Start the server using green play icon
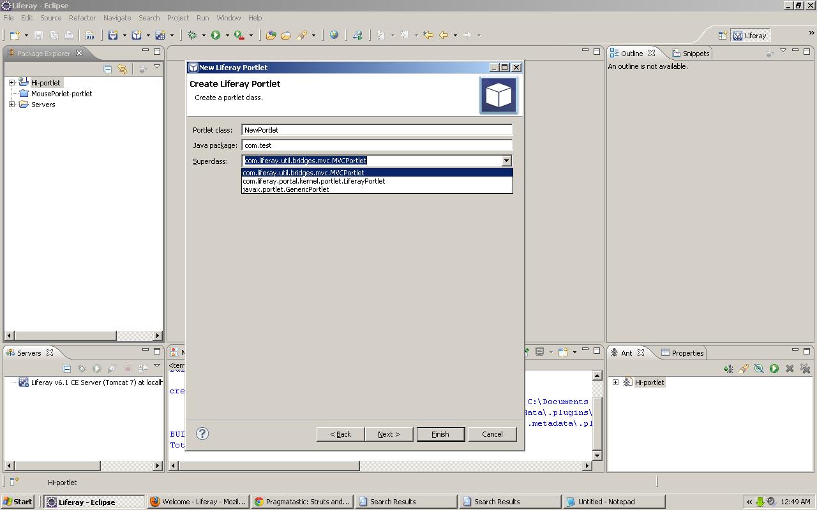The width and height of the screenshot is (817, 510). 97,368
